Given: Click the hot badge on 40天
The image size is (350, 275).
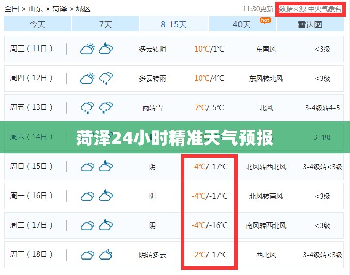Looking at the screenshot, I should coord(265,20).
